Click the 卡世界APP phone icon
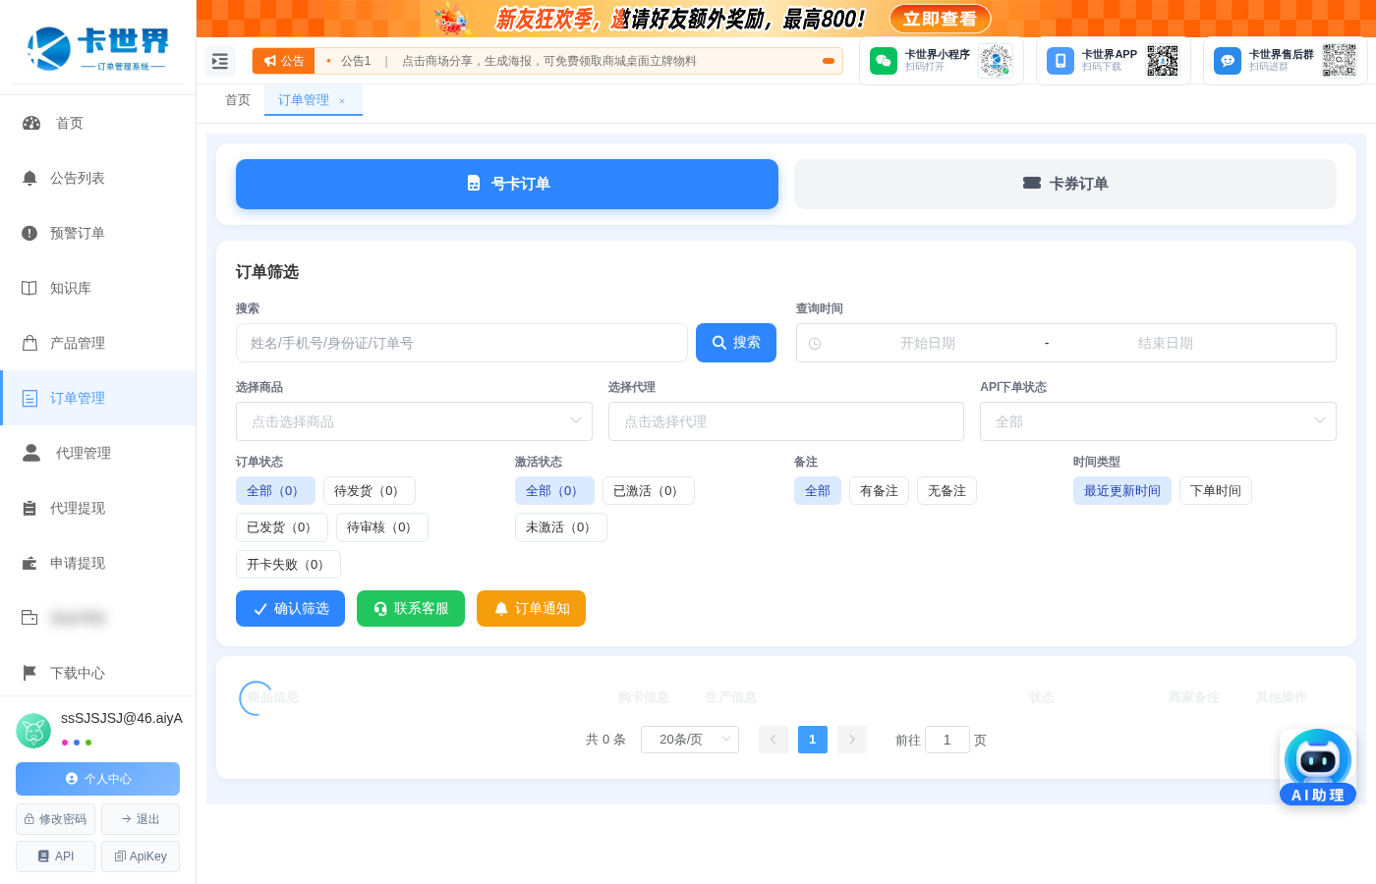This screenshot has width=1376, height=884. (x=1061, y=61)
